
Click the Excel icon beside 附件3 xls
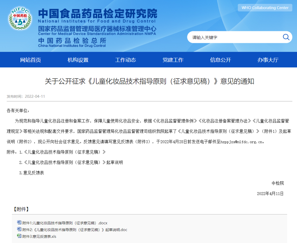point(19,236)
